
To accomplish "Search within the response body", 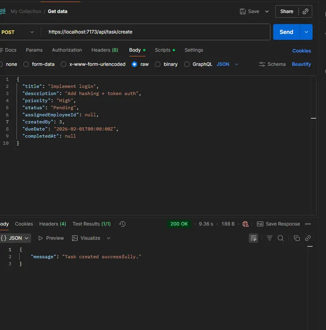I will 281,238.
